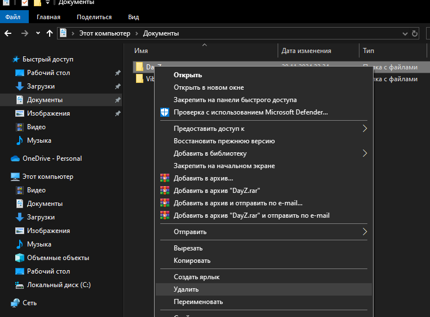
Task: Open Рабочий стол under Этот компьютер
Action: point(49,271)
